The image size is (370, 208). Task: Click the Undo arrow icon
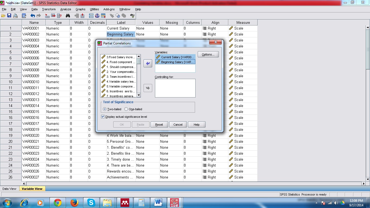pos(33,16)
